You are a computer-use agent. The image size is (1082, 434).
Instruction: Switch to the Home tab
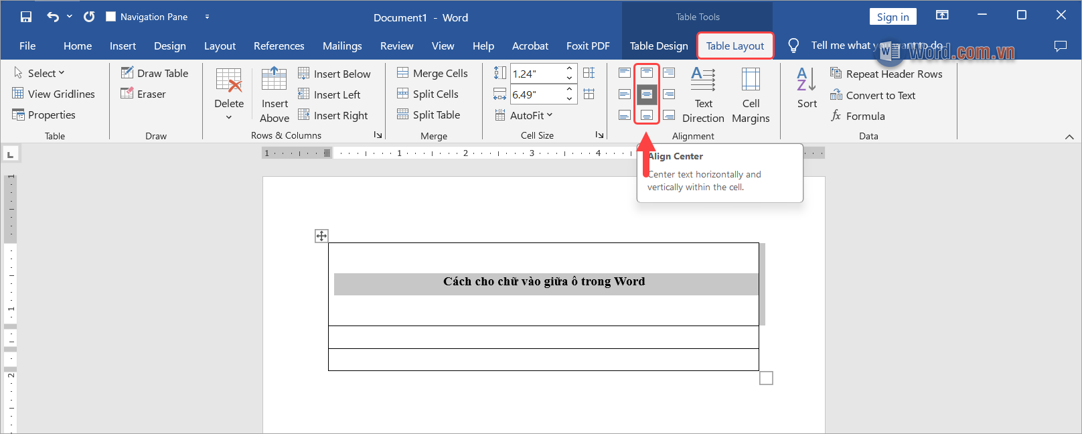78,46
